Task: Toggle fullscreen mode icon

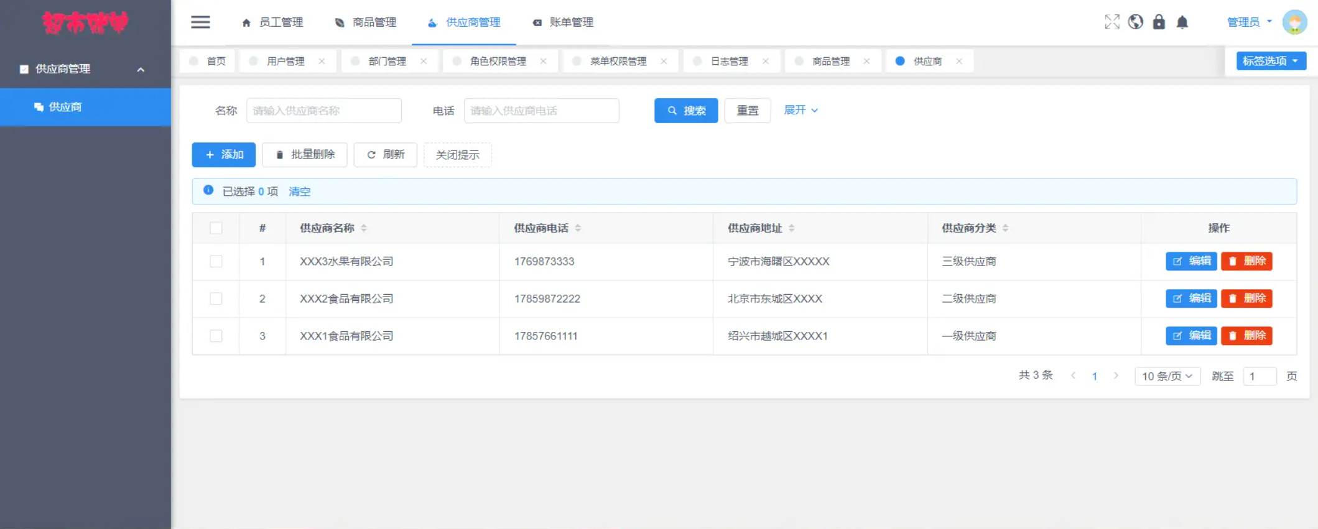Action: (1111, 22)
